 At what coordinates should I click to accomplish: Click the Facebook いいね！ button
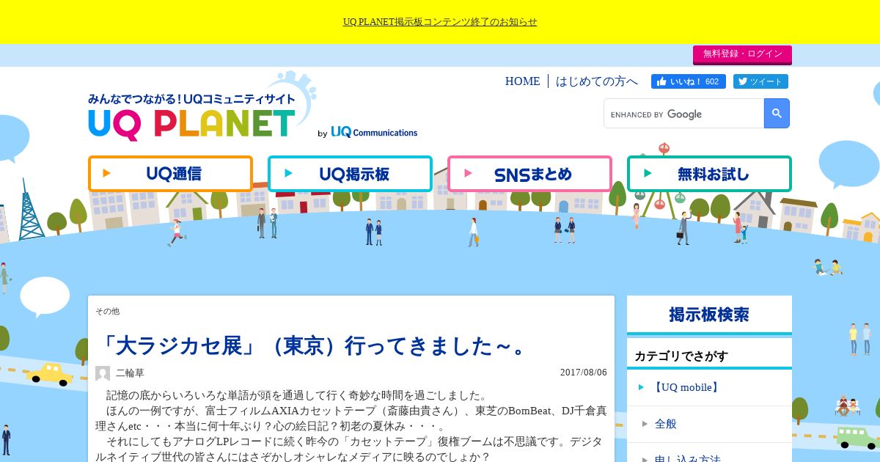689,81
